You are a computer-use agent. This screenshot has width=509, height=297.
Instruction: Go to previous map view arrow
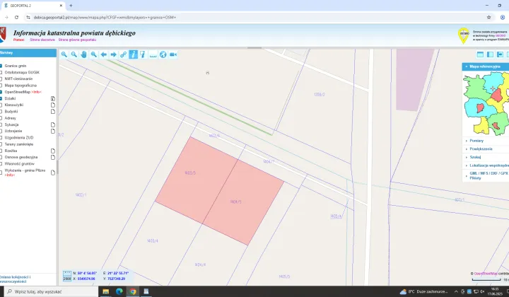(103, 54)
